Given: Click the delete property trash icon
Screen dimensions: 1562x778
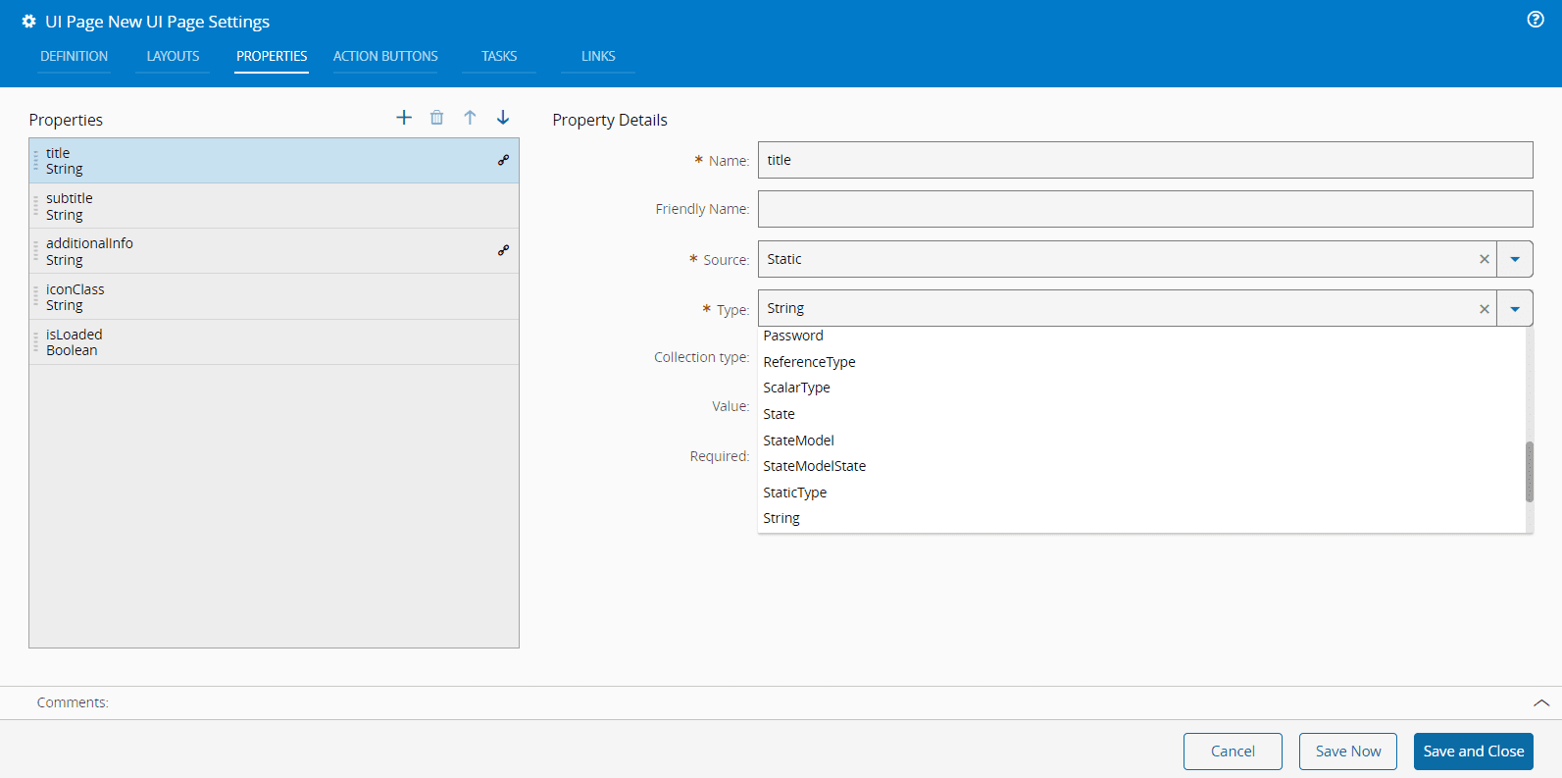Looking at the screenshot, I should click(x=437, y=118).
